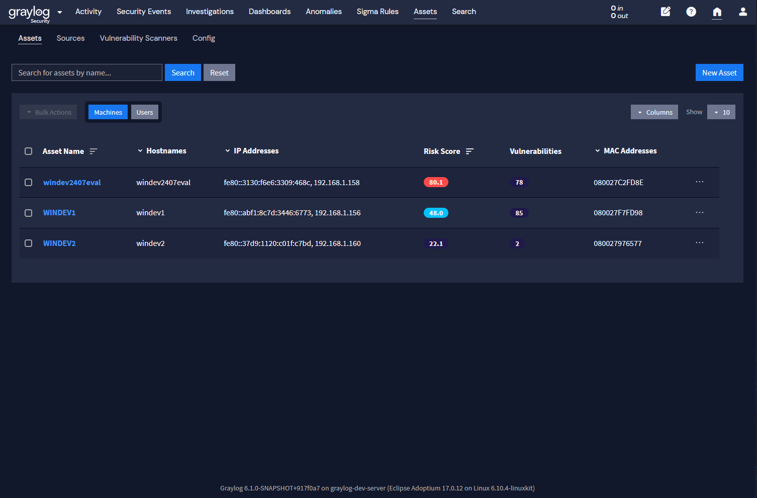This screenshot has width=757, height=498.
Task: Click the 2 vulnerabilities badge
Action: pyautogui.click(x=517, y=243)
